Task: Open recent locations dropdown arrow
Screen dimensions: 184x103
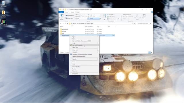Action: point(65,23)
